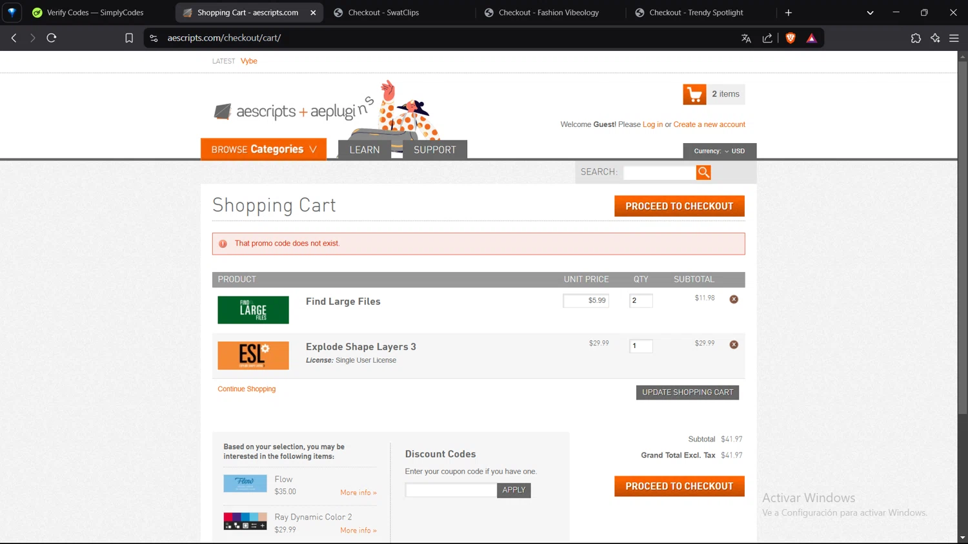Click the $11.98 subtotal value
The width and height of the screenshot is (968, 544).
705,298
